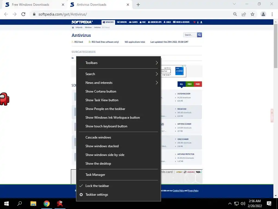Open the Toolbars submenu
278x209 pixels.
tap(118, 63)
